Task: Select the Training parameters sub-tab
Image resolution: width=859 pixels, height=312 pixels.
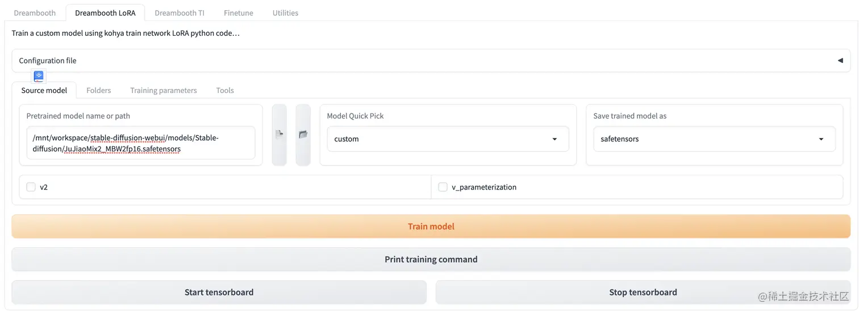Action: point(164,90)
